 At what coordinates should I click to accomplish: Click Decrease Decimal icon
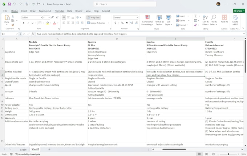pyautogui.click(x=137, y=23)
